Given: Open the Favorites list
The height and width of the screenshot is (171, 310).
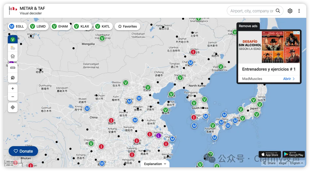Looking at the screenshot, I should [127, 26].
